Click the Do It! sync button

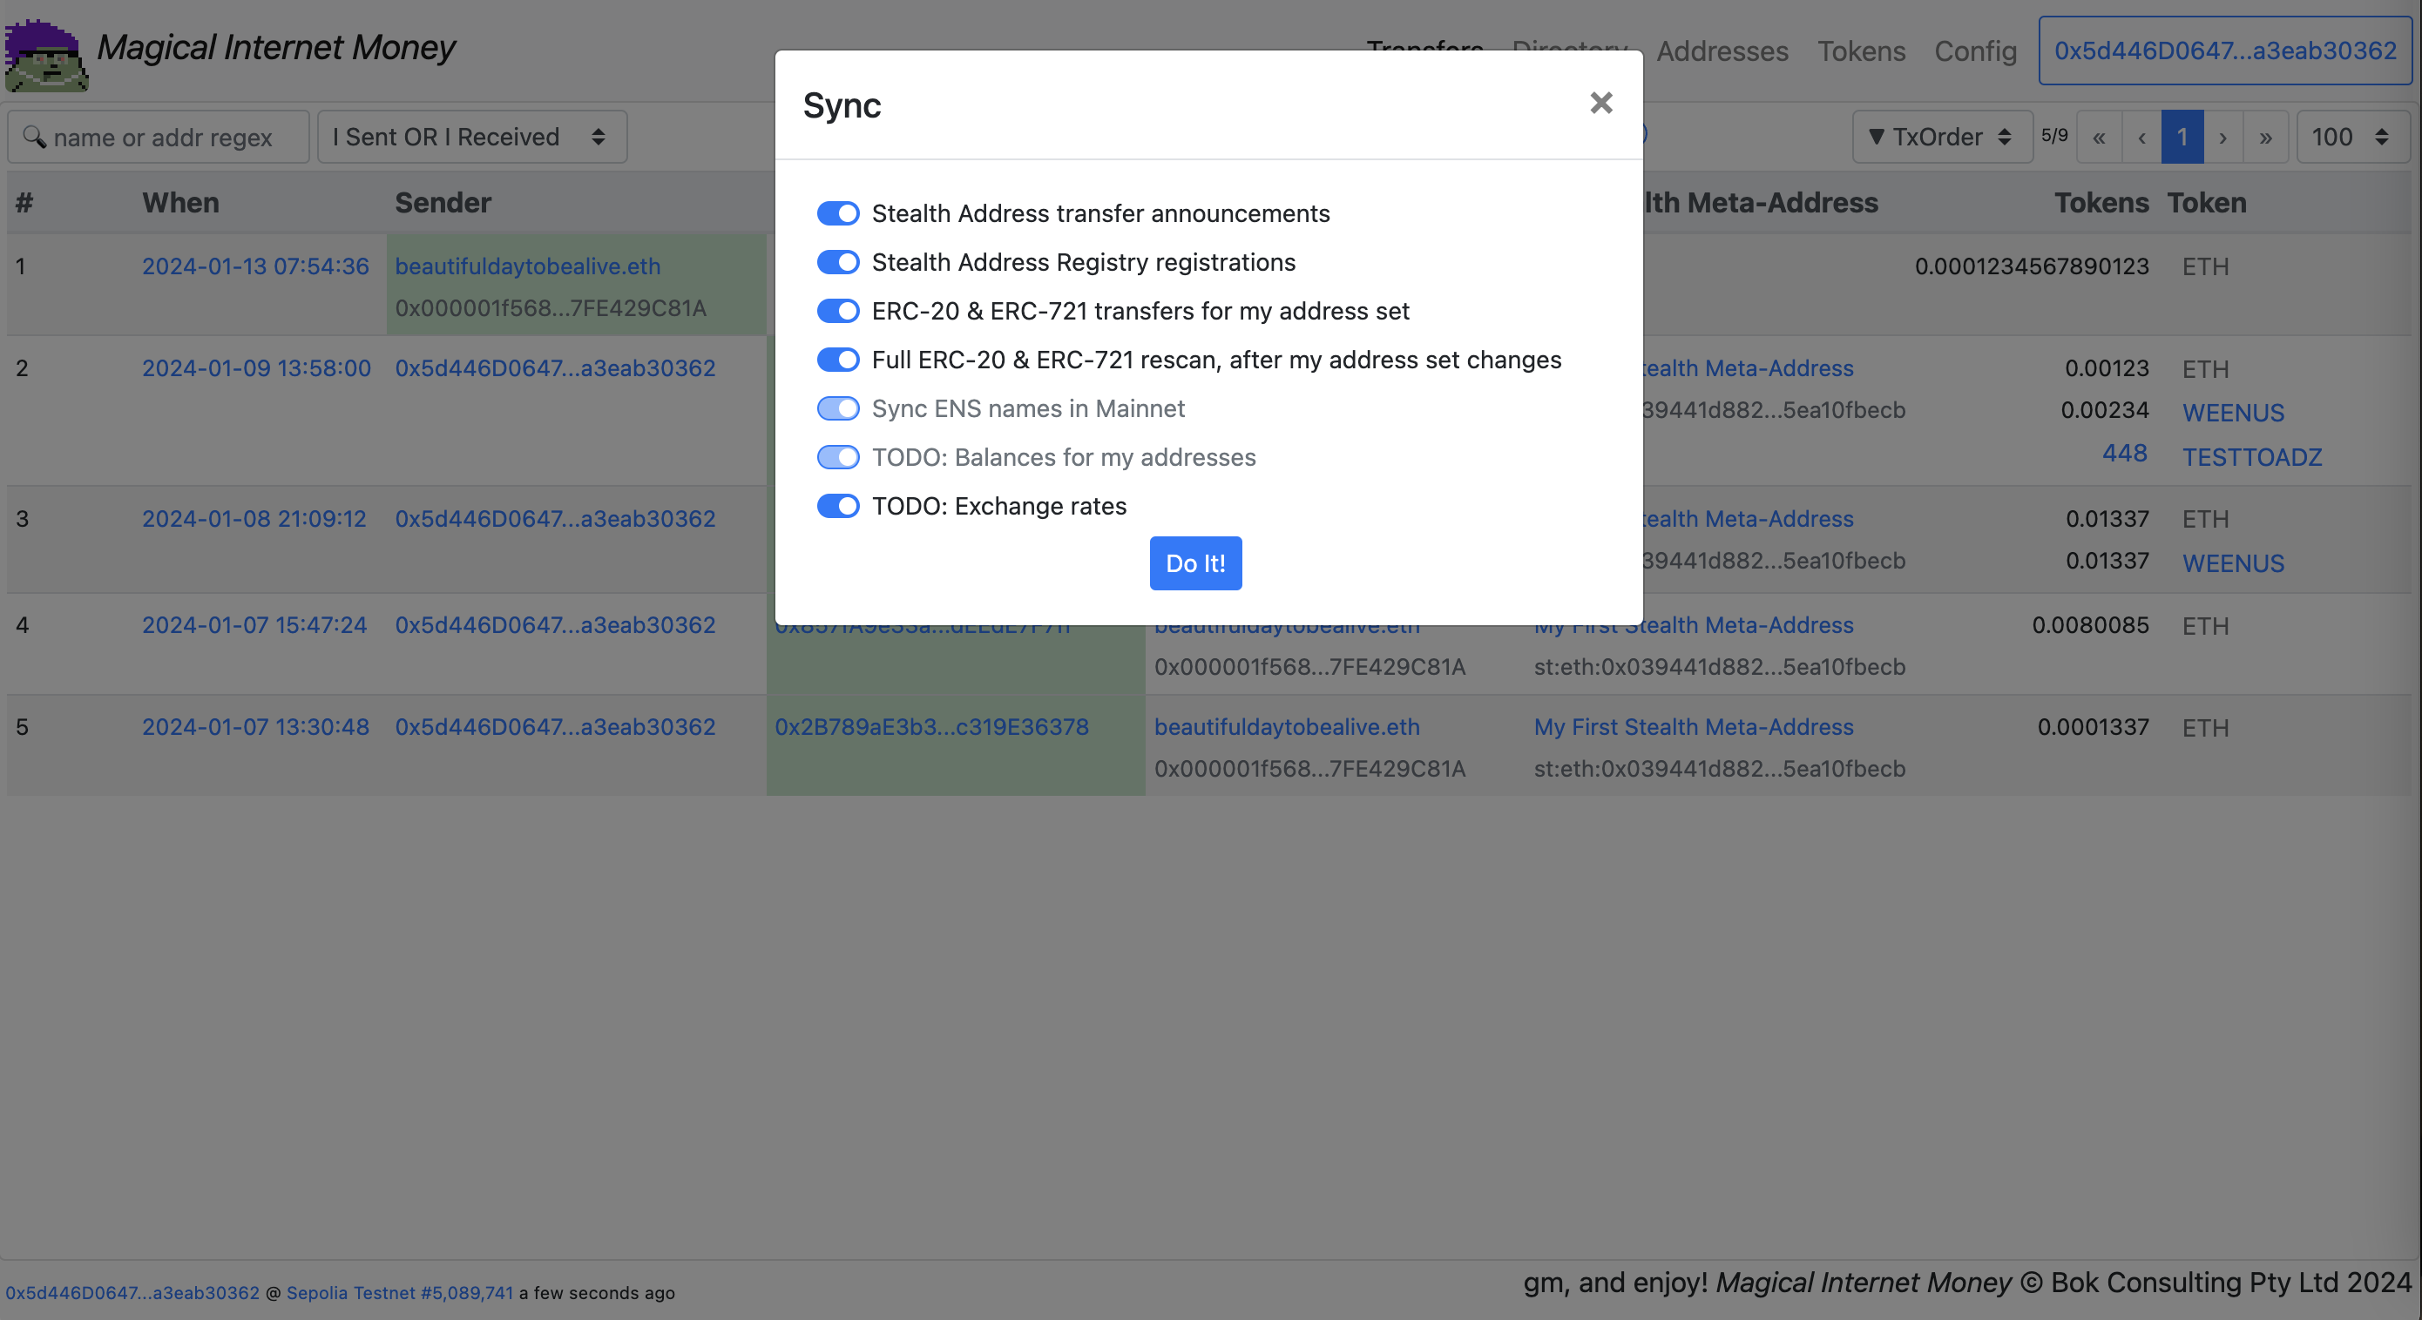(1195, 562)
